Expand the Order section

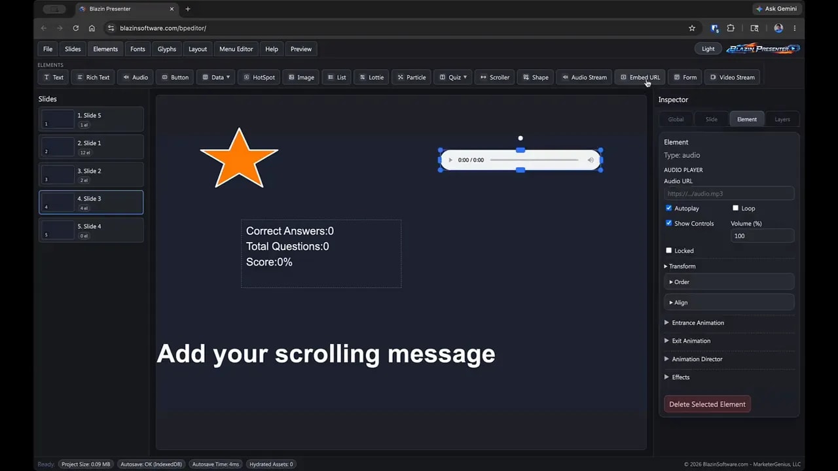[x=729, y=282]
